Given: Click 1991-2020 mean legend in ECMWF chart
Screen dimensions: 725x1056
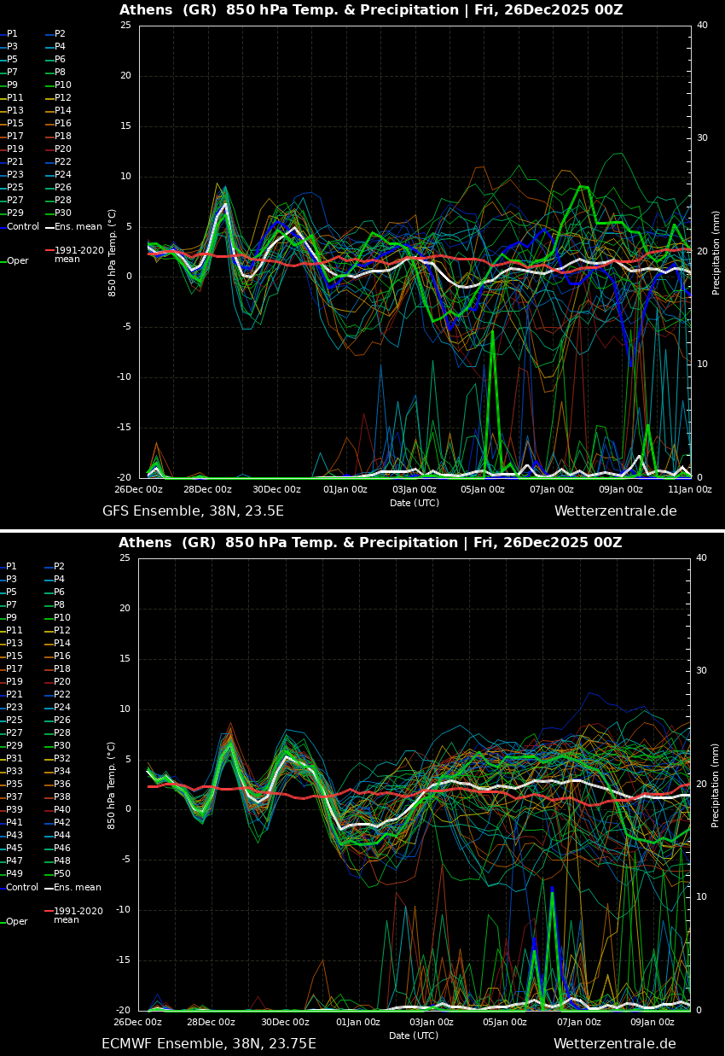Looking at the screenshot, I should coord(78,915).
